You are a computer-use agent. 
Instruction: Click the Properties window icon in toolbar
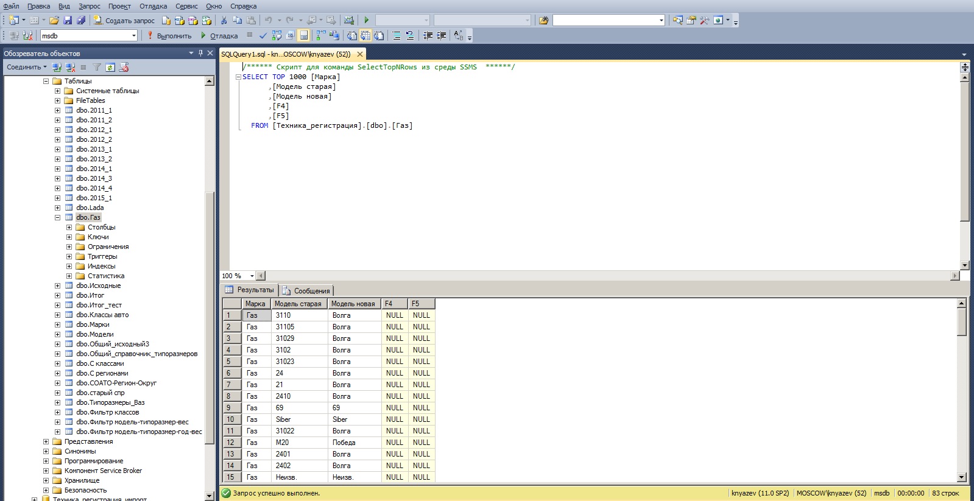[691, 20]
